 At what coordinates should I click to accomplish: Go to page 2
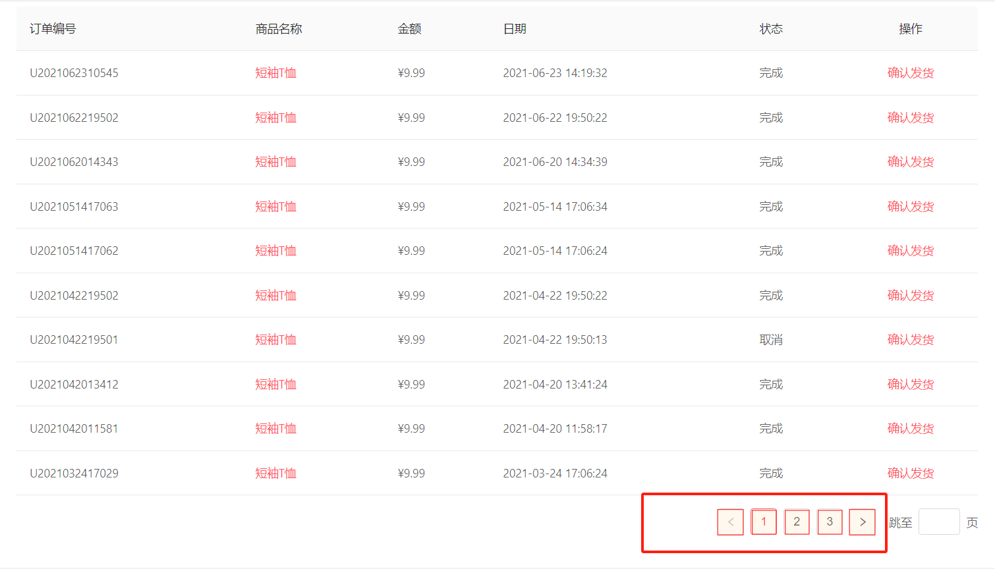click(797, 522)
